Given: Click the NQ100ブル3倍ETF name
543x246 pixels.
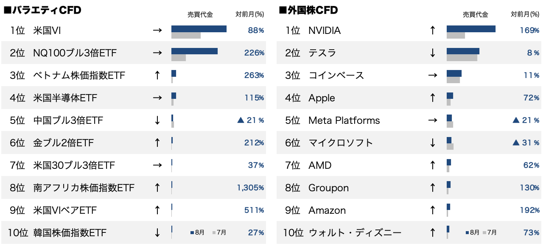Looking at the screenshot, I should (x=75, y=53).
